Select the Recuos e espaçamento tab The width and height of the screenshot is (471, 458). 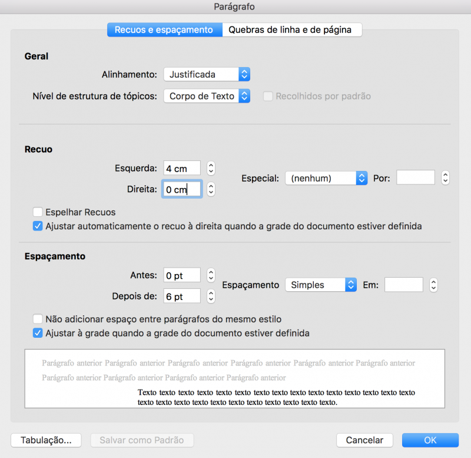coord(164,29)
